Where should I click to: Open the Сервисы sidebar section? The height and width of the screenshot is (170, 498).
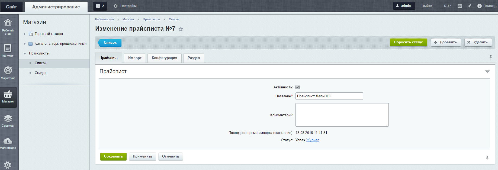tap(8, 121)
